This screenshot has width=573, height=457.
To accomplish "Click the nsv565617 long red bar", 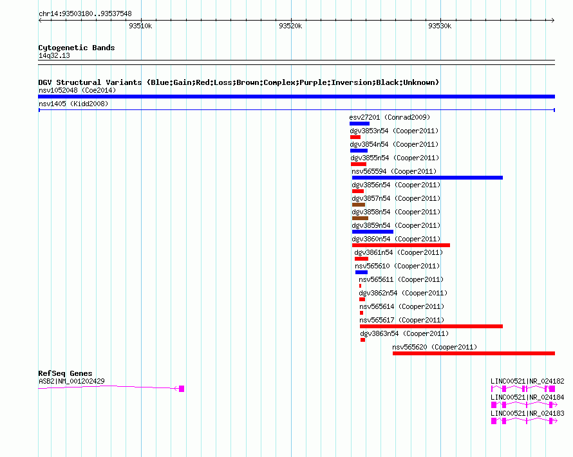I will pos(431,326).
